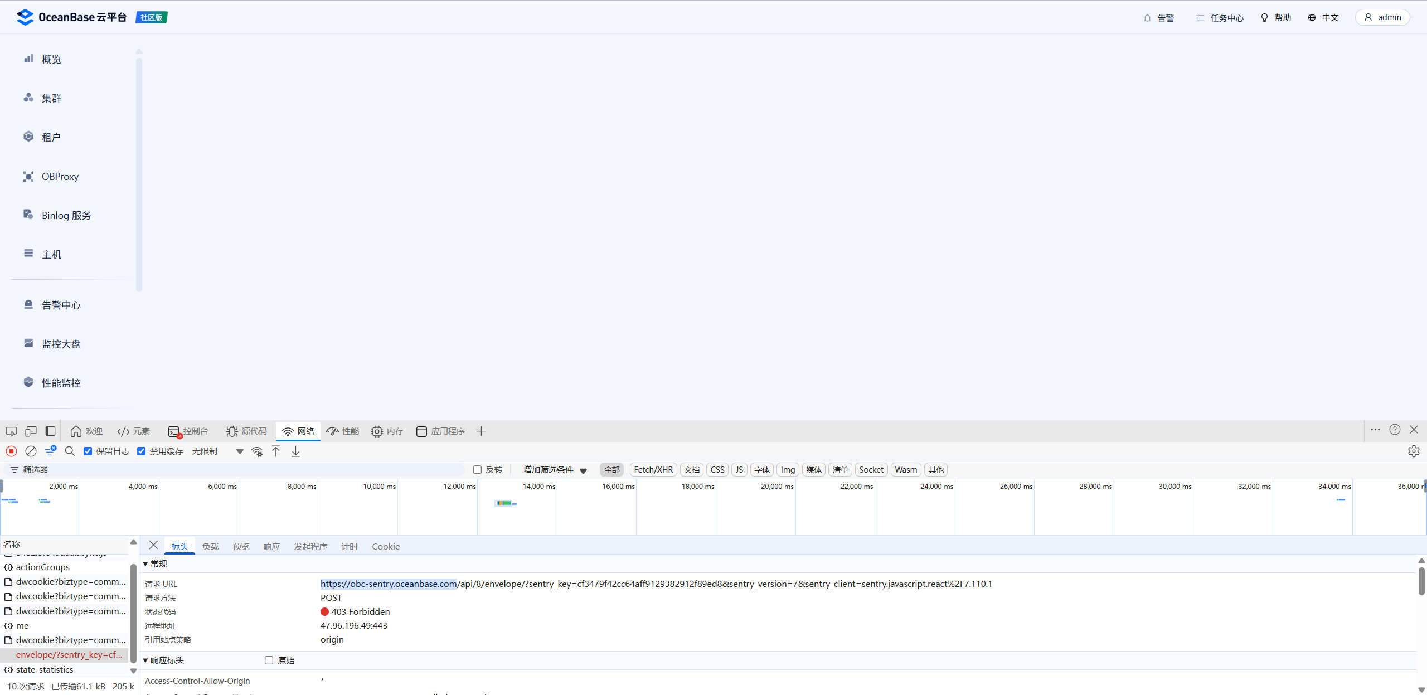Filter requests by CSS
This screenshot has width=1427, height=695.
(717, 470)
